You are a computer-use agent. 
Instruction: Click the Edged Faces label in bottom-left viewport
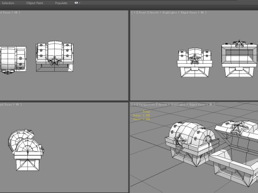click(x=6, y=105)
